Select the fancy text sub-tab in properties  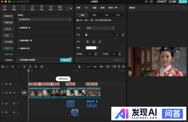[x=118, y=15]
